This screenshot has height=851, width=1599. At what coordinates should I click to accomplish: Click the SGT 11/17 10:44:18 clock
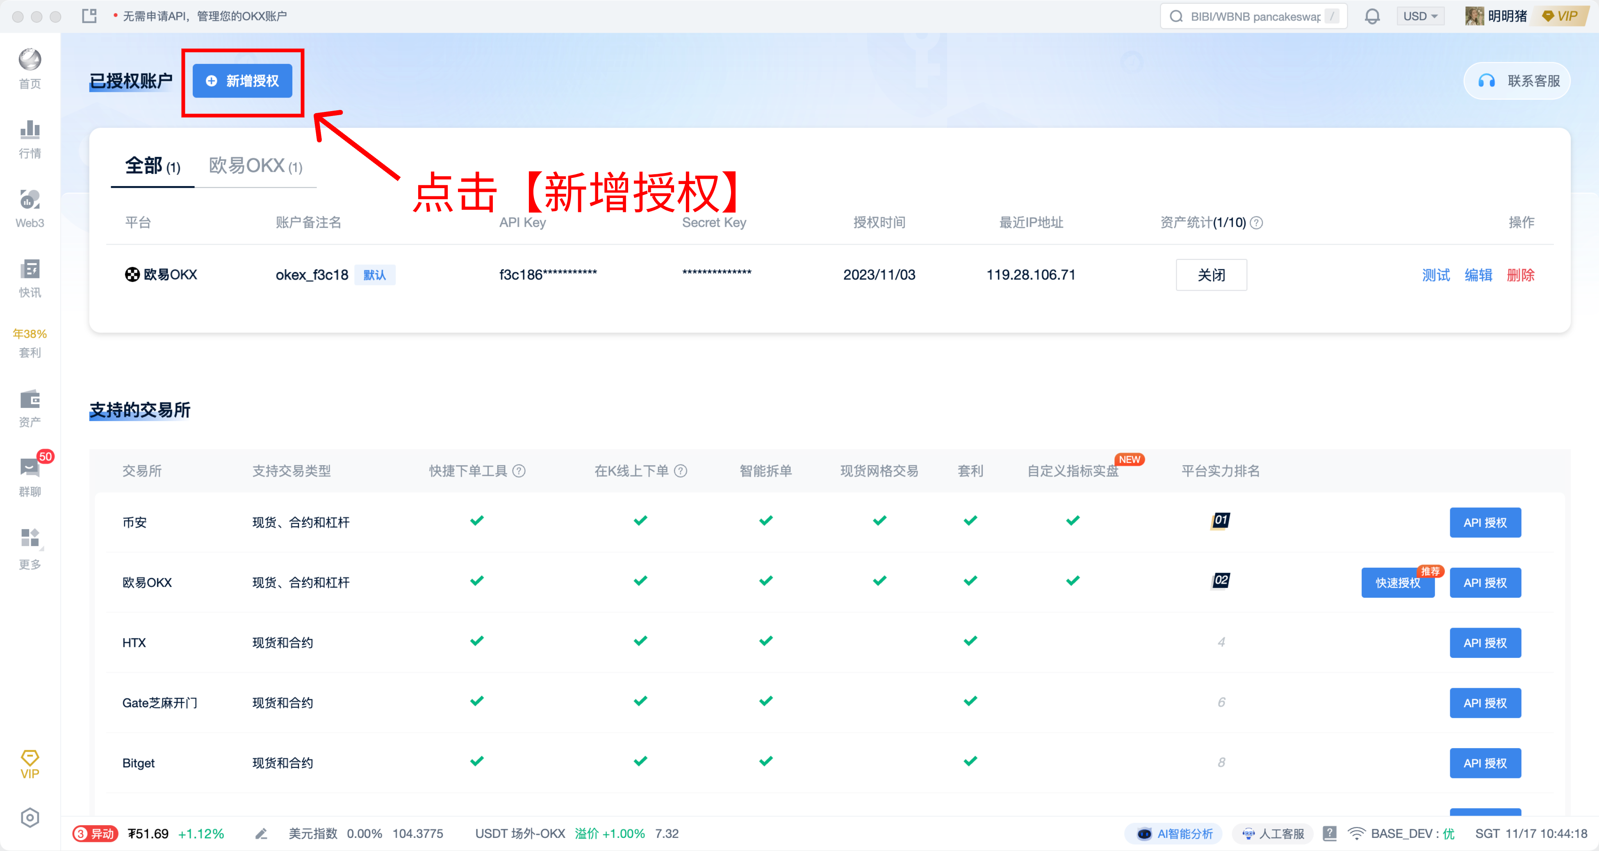tap(1531, 834)
